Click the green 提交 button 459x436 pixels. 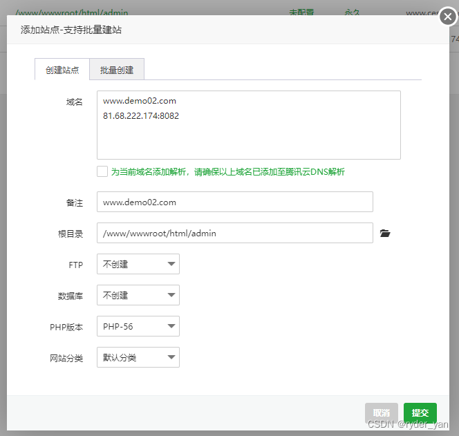point(420,413)
